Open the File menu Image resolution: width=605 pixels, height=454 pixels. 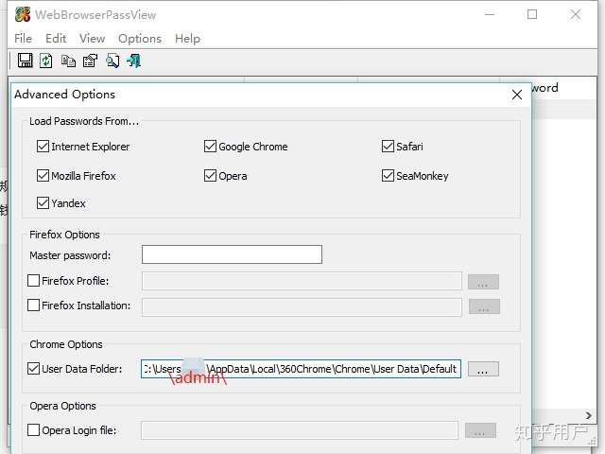[23, 39]
